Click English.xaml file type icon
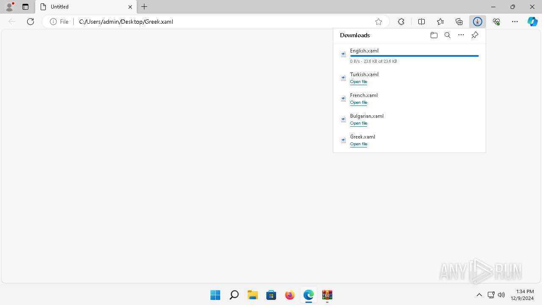 (x=343, y=54)
